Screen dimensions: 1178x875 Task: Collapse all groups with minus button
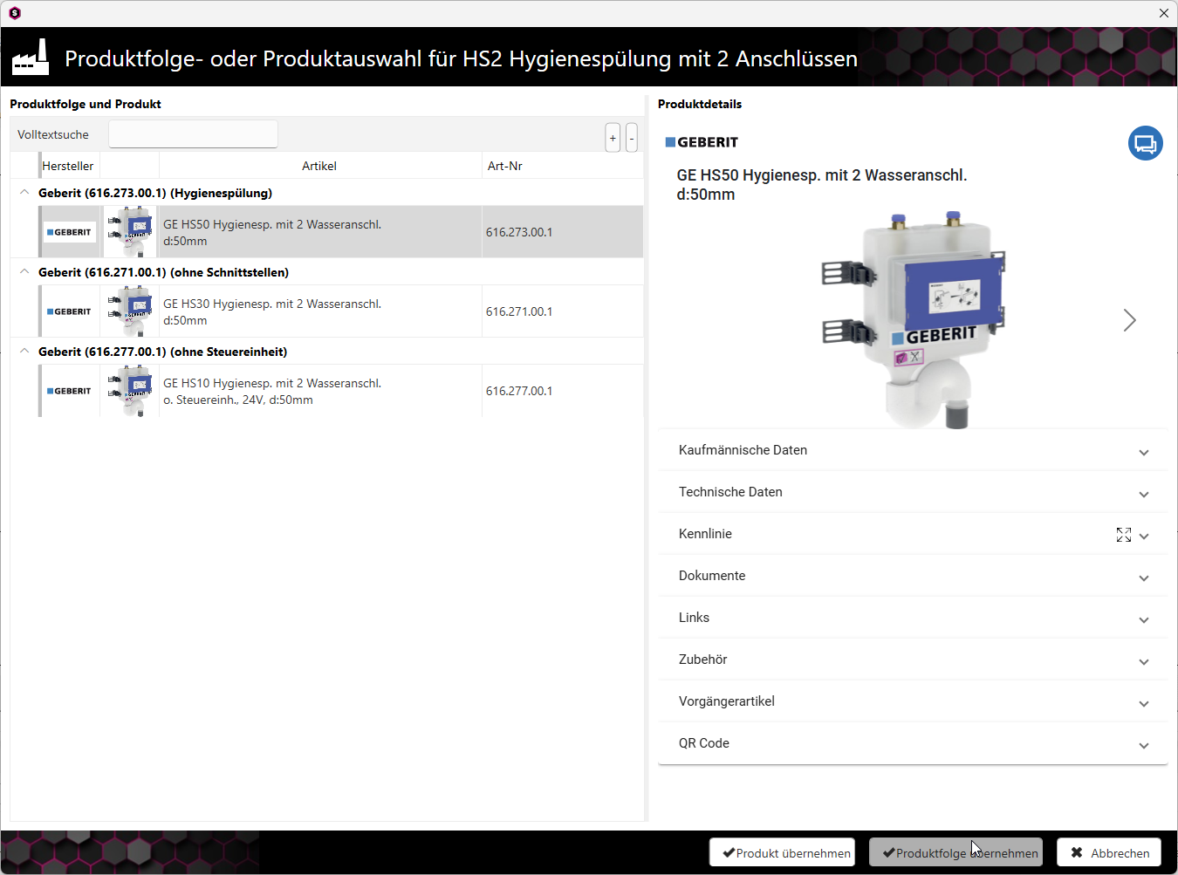[632, 138]
